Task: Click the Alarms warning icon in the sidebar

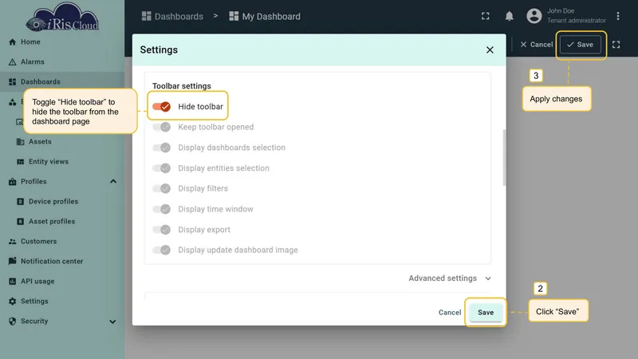Action: [x=12, y=62]
